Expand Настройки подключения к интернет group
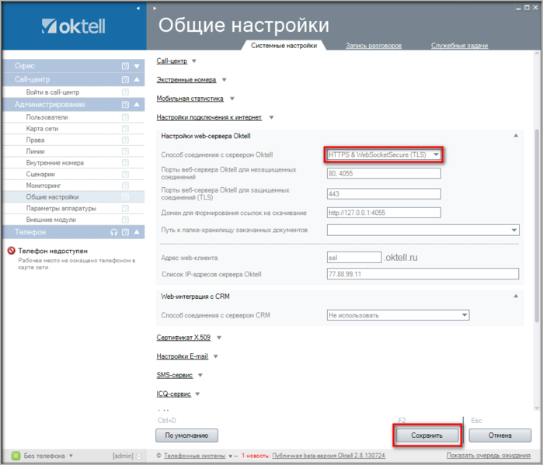The width and height of the screenshot is (543, 465). click(x=272, y=118)
